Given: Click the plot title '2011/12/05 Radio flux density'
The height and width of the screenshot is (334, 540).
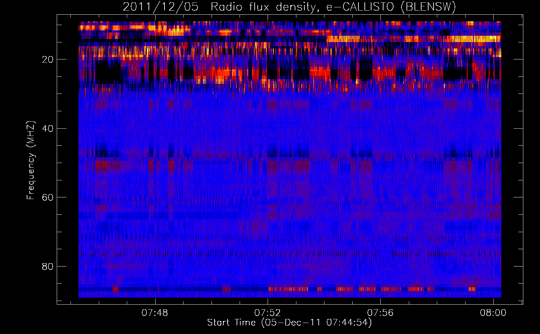Looking at the screenshot, I should (289, 7).
